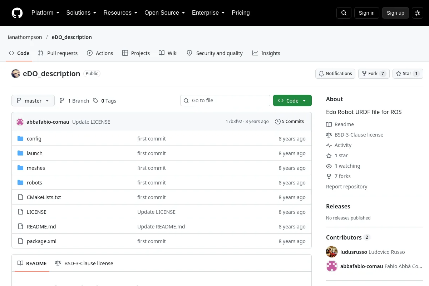Open the eDO_description breadcrumb link

72,37
